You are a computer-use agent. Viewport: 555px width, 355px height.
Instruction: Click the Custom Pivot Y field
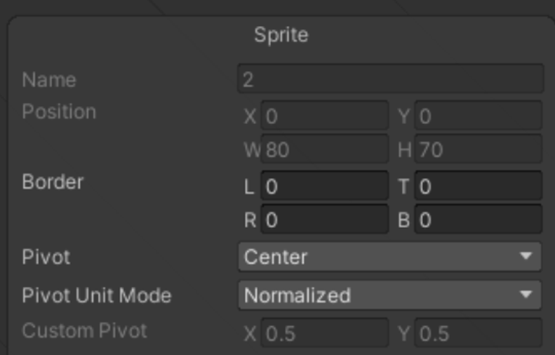click(479, 333)
